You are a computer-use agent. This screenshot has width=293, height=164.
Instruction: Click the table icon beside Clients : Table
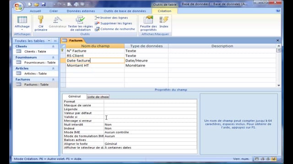tap(19, 51)
